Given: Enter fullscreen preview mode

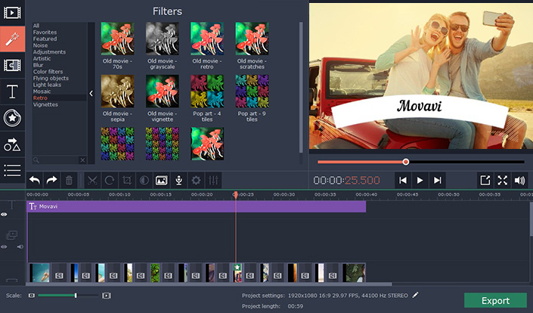Looking at the screenshot, I should (503, 180).
